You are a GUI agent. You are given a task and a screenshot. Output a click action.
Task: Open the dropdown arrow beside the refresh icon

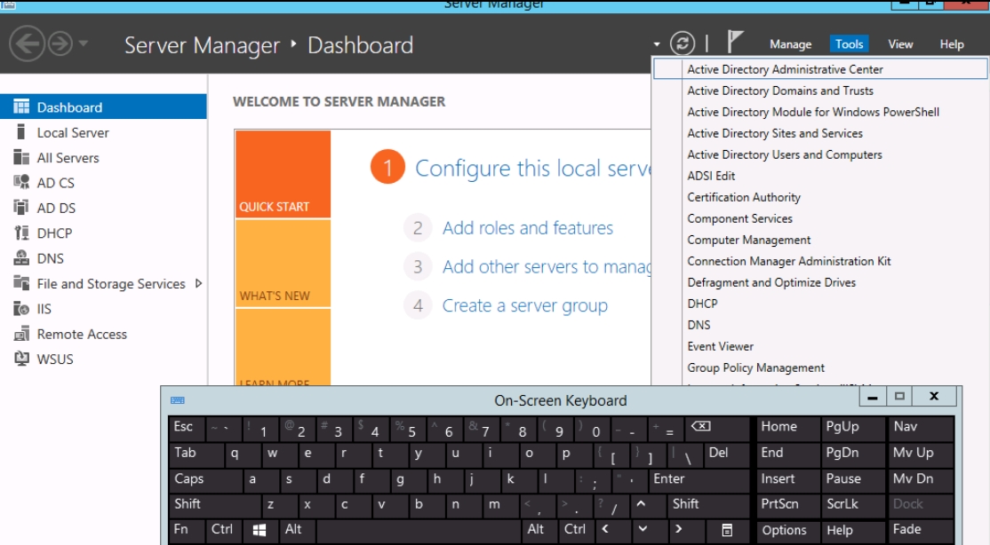657,44
